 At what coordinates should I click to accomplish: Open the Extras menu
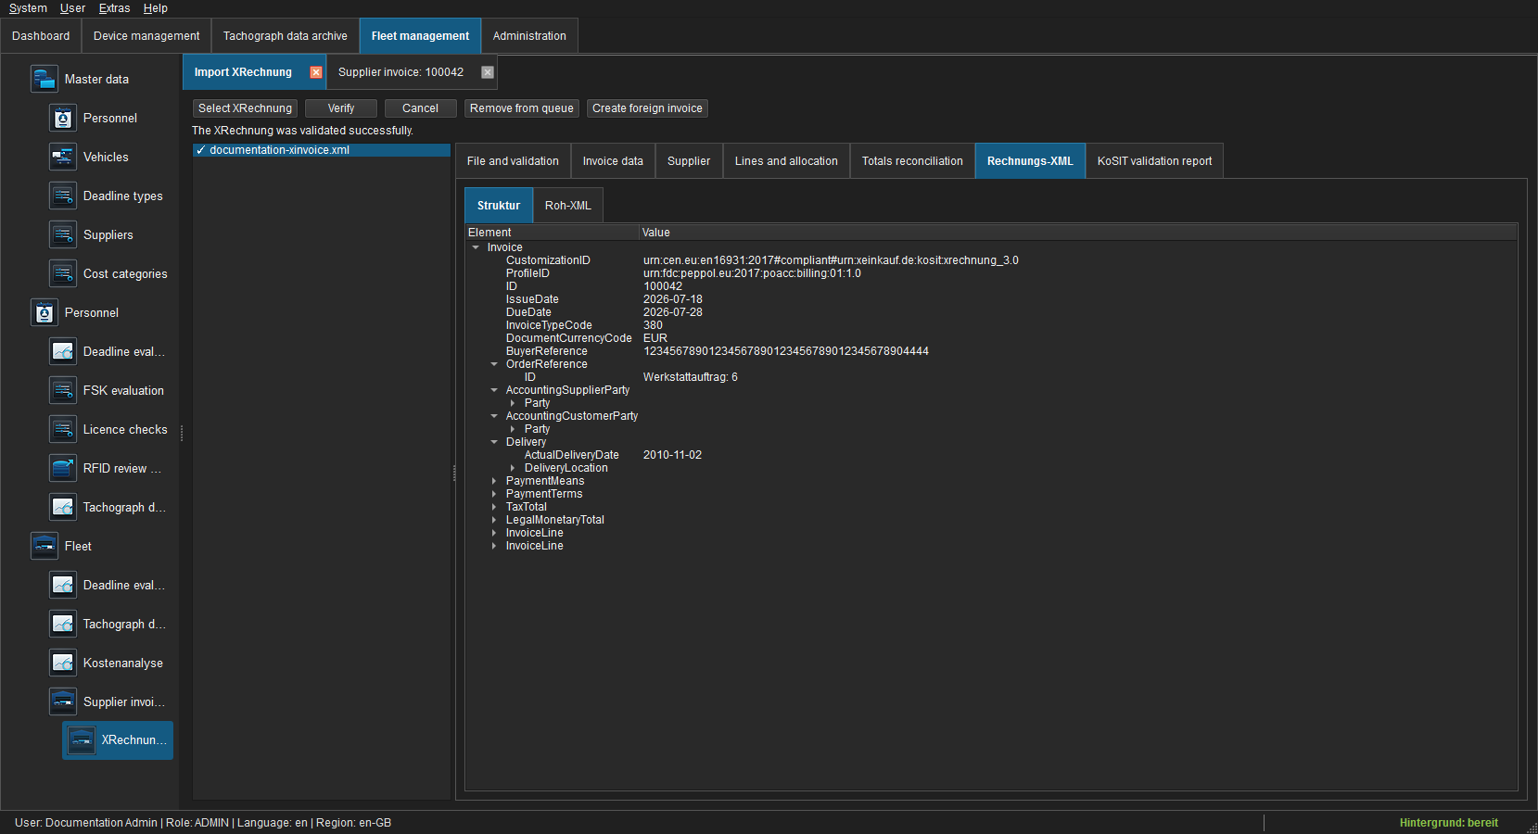[115, 8]
